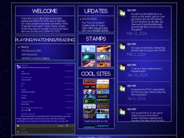The width and height of the screenshot is (184, 138).
Task: Select the black hole stamp
Action: (x=104, y=64)
